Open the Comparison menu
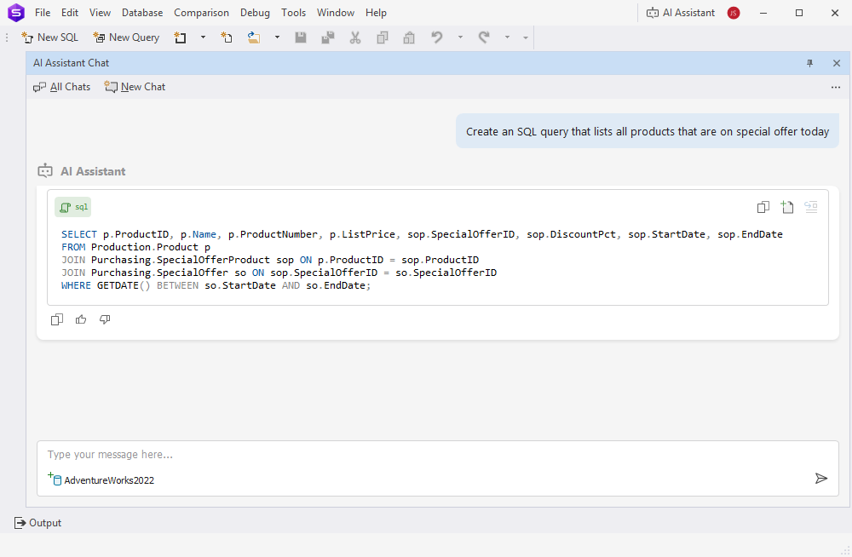This screenshot has width=852, height=557. (201, 13)
